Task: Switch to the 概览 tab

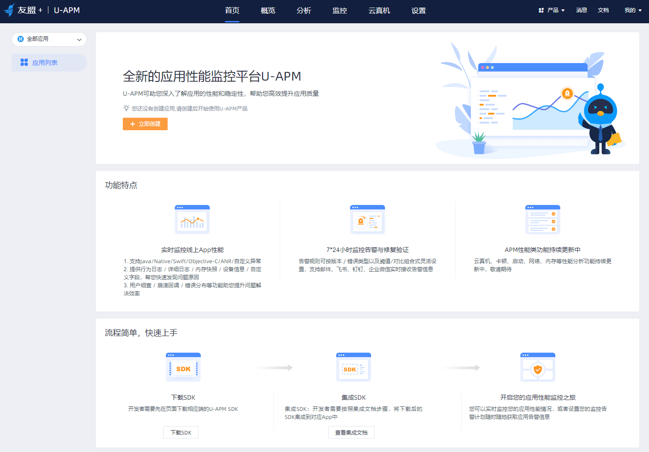Action: click(268, 10)
